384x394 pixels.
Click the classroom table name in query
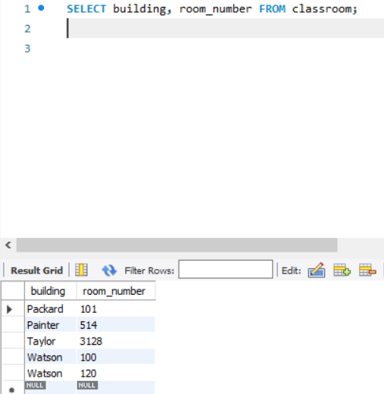coord(322,9)
